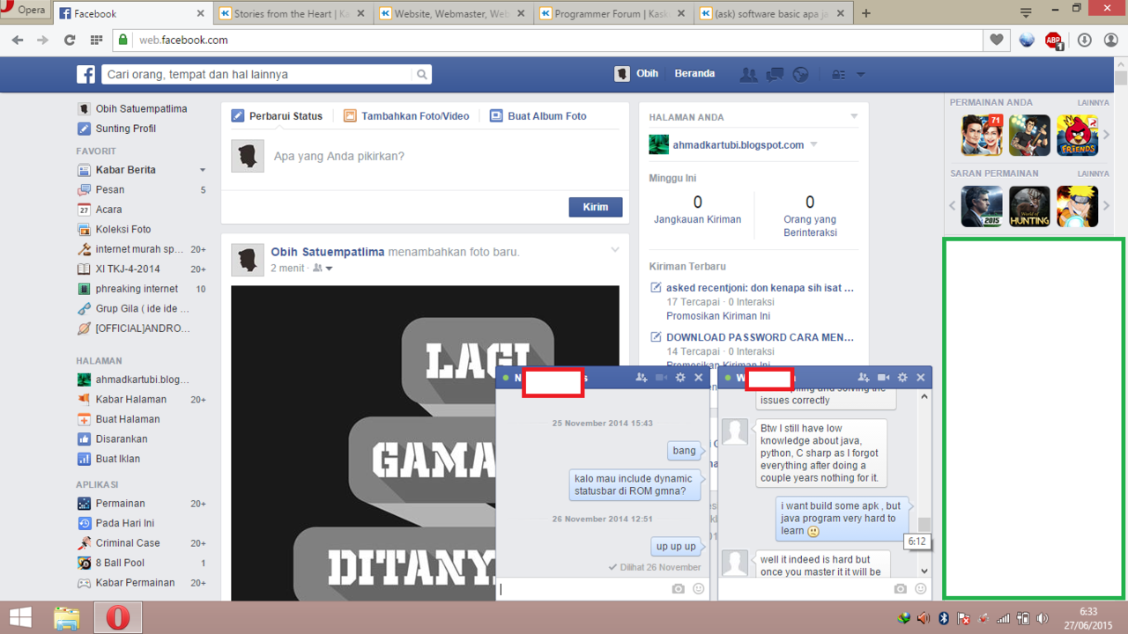Click the Kirim post button

[596, 207]
